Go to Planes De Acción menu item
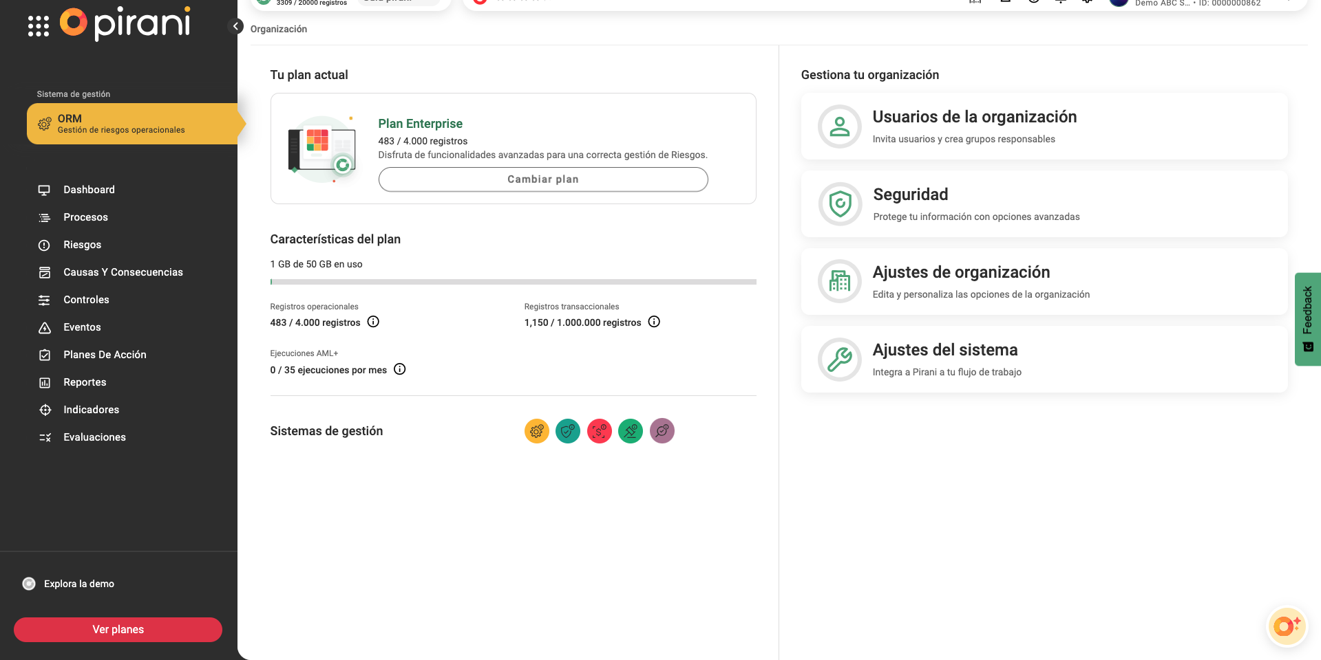 pyautogui.click(x=105, y=355)
